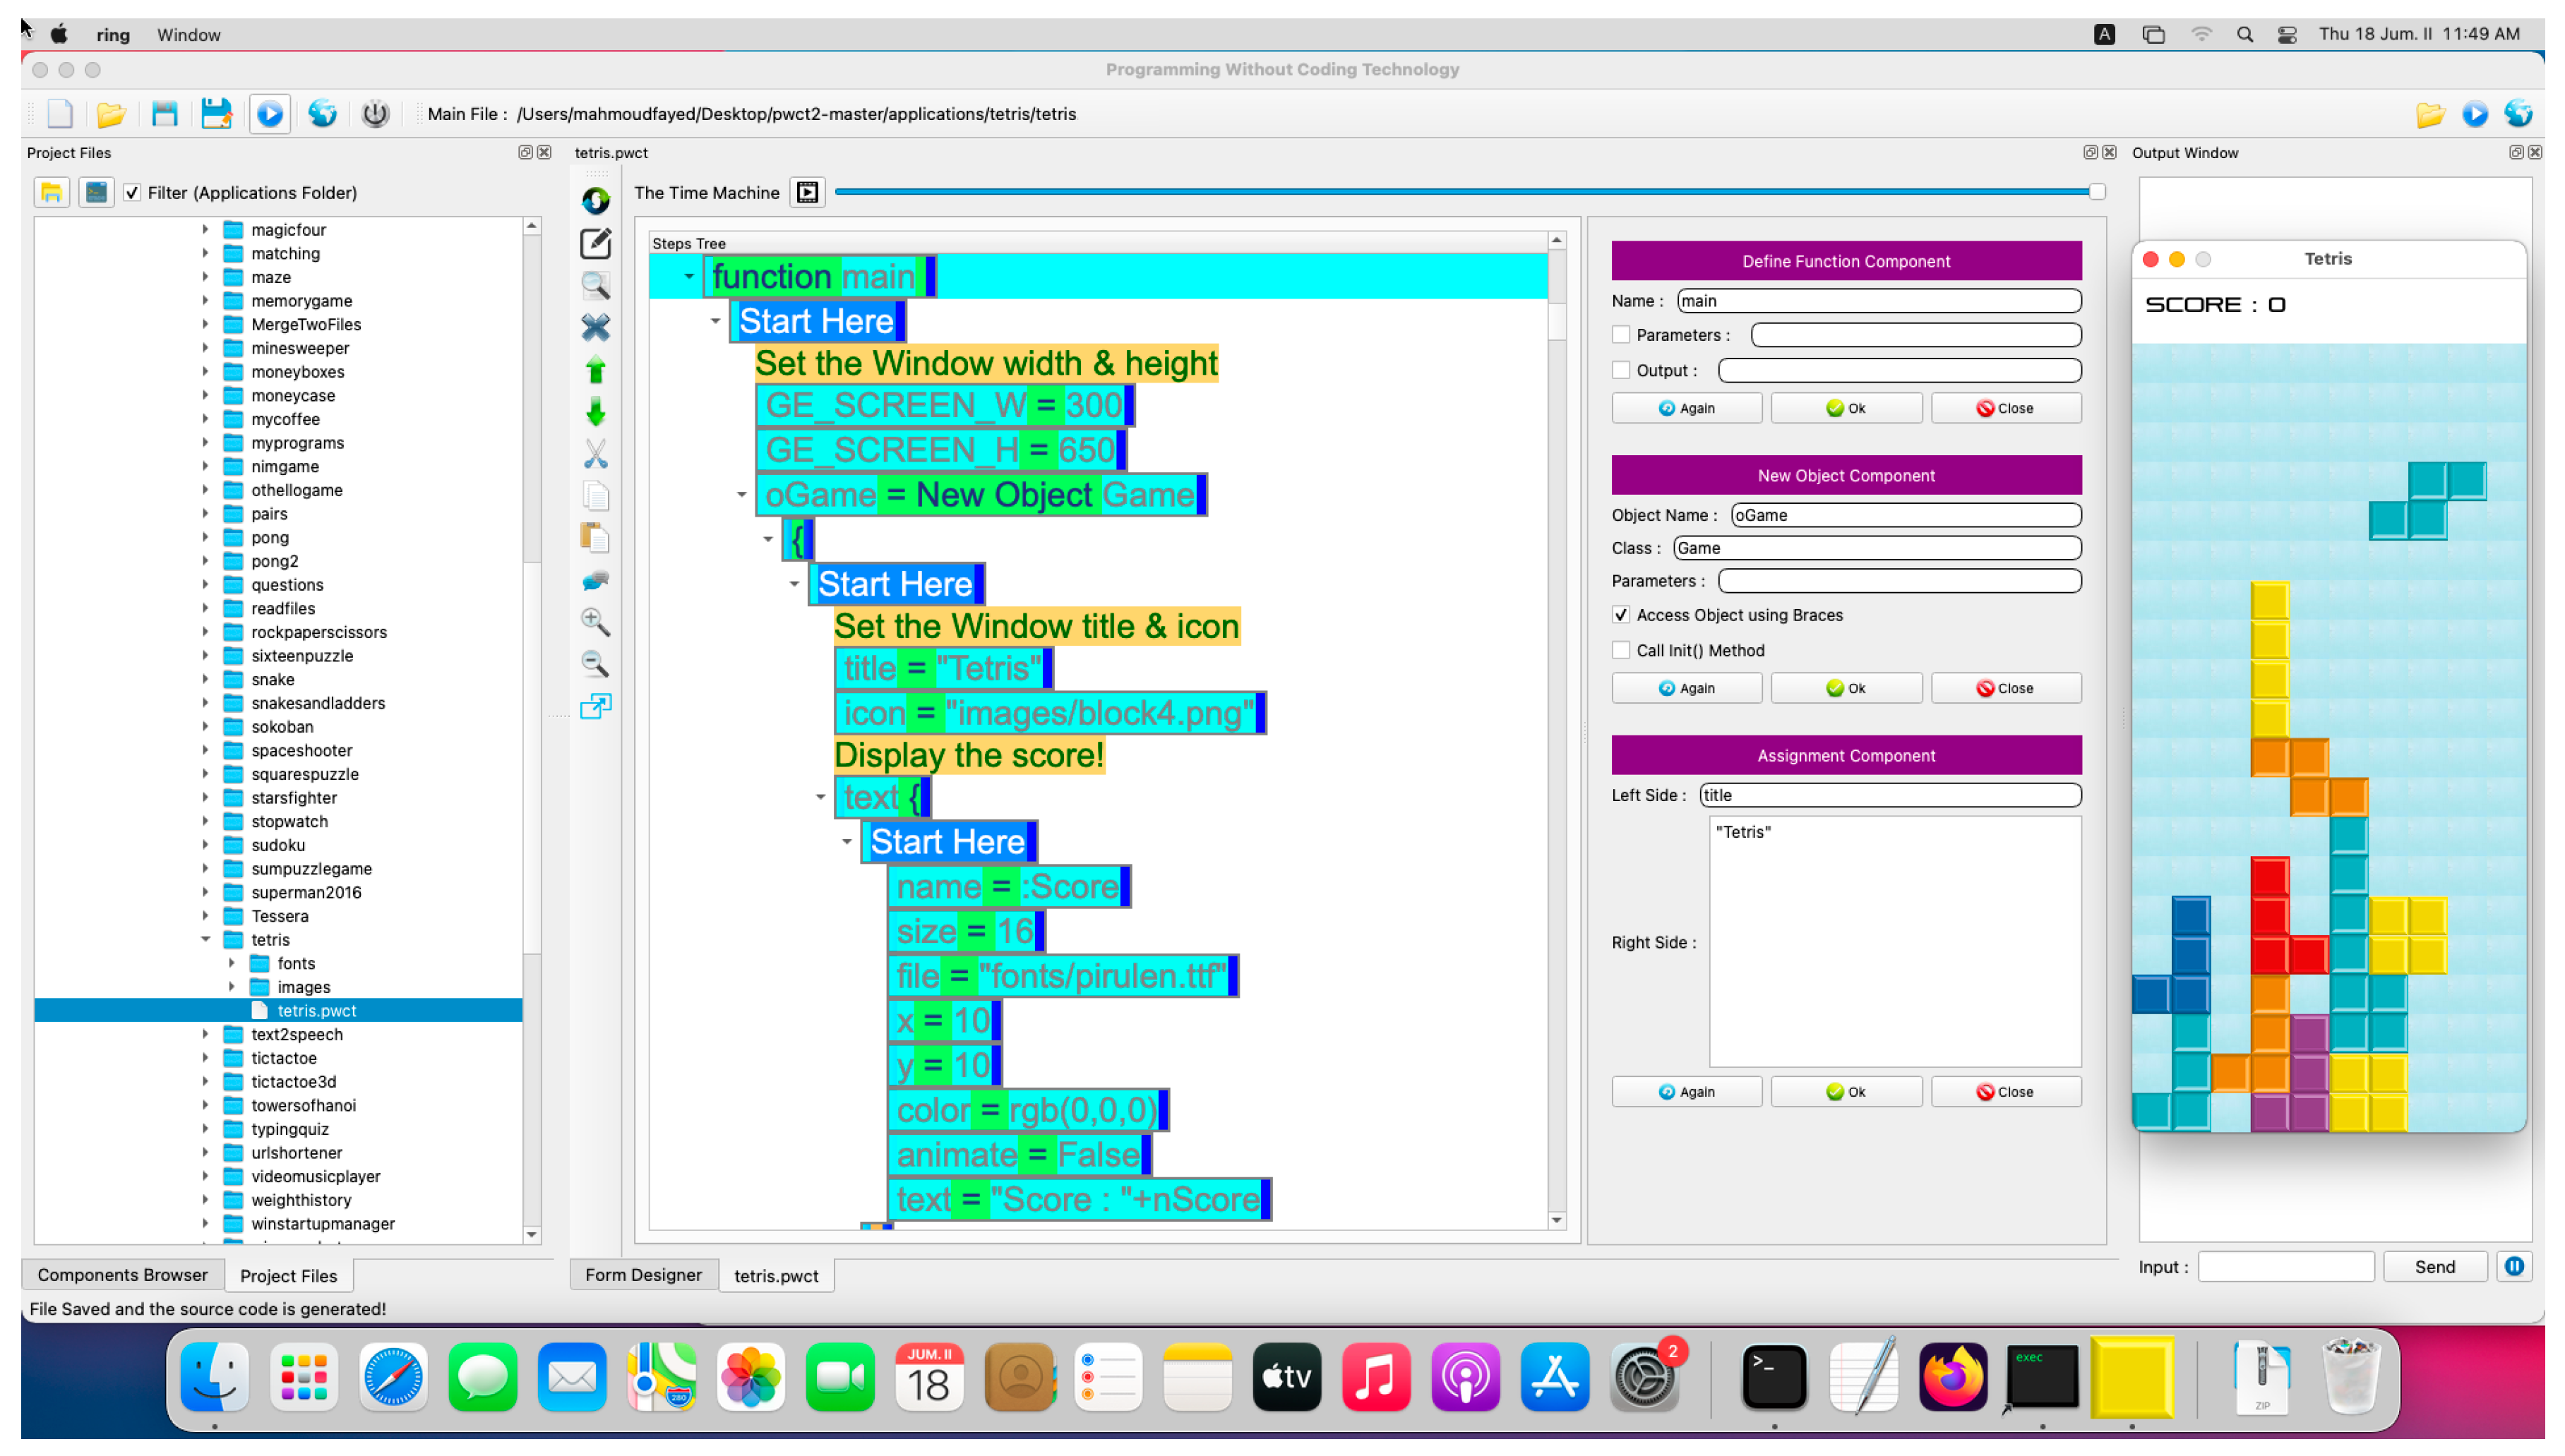Expand the snake folder
Viewport: 2565px width, 1456px height.
[x=206, y=679]
